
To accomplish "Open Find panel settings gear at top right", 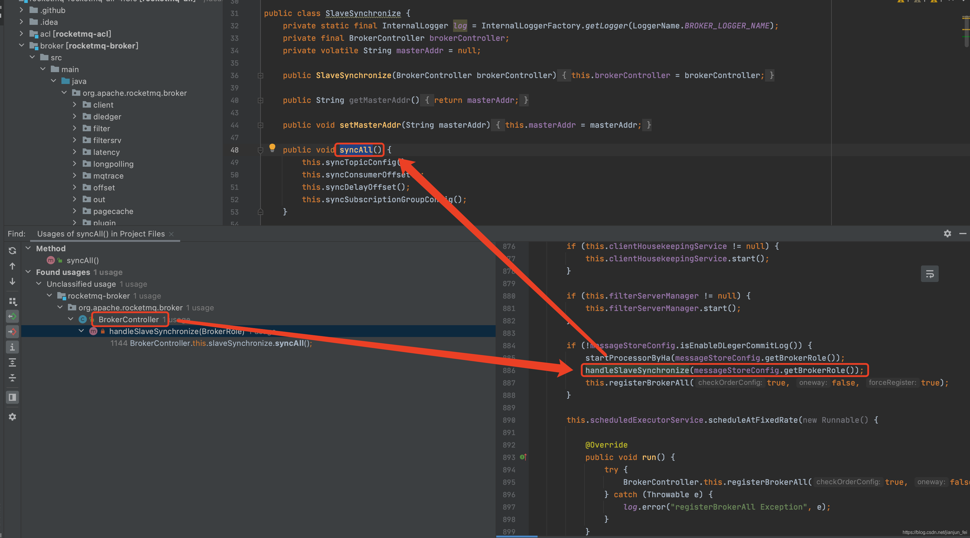I will [948, 234].
